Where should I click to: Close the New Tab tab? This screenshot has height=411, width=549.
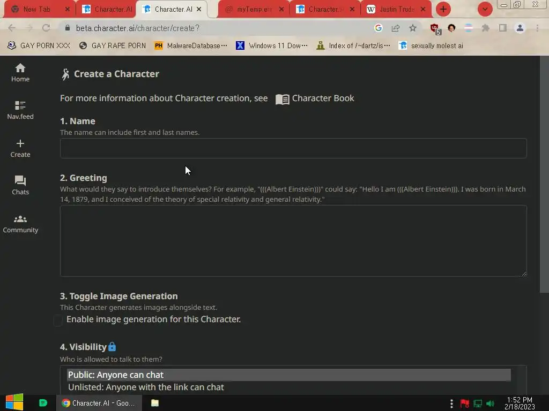pyautogui.click(x=68, y=10)
